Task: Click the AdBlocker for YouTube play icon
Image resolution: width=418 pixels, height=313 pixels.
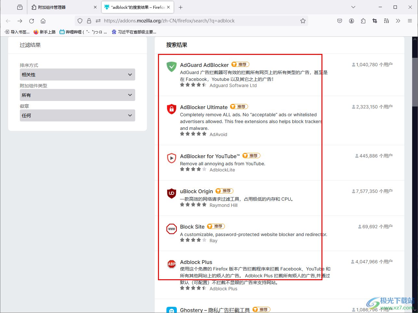Action: (x=172, y=158)
